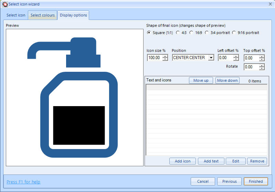
Task: Open the Position dropdown (CENTER CENTER)
Action: point(211,58)
